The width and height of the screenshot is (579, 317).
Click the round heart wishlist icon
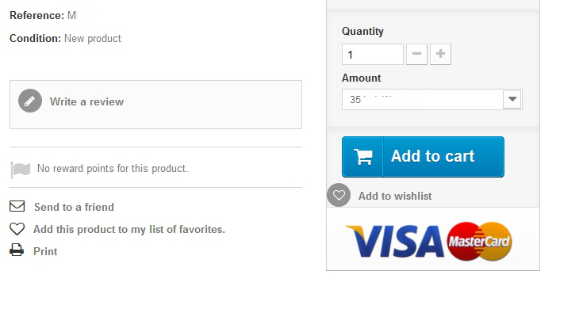pyautogui.click(x=339, y=195)
